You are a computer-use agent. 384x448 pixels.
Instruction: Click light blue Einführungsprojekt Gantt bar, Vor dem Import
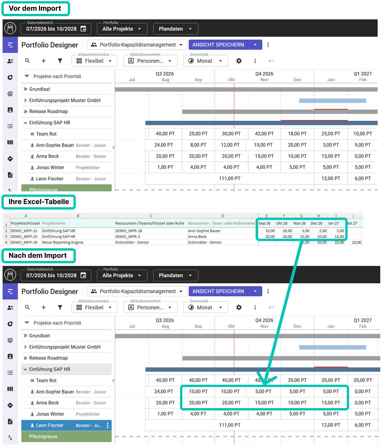click(x=332, y=101)
